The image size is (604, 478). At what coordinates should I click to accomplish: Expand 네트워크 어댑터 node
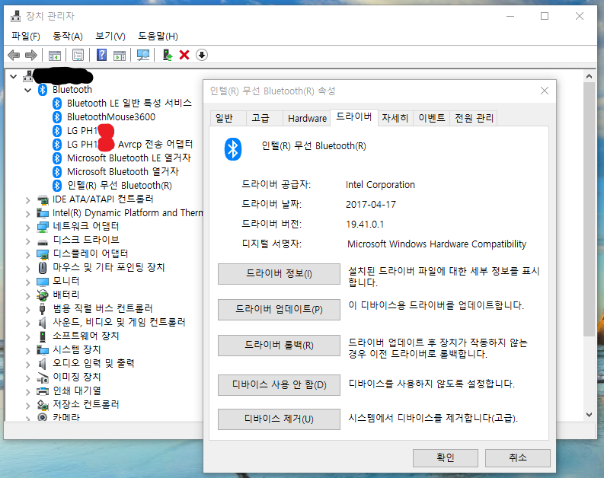(27, 227)
